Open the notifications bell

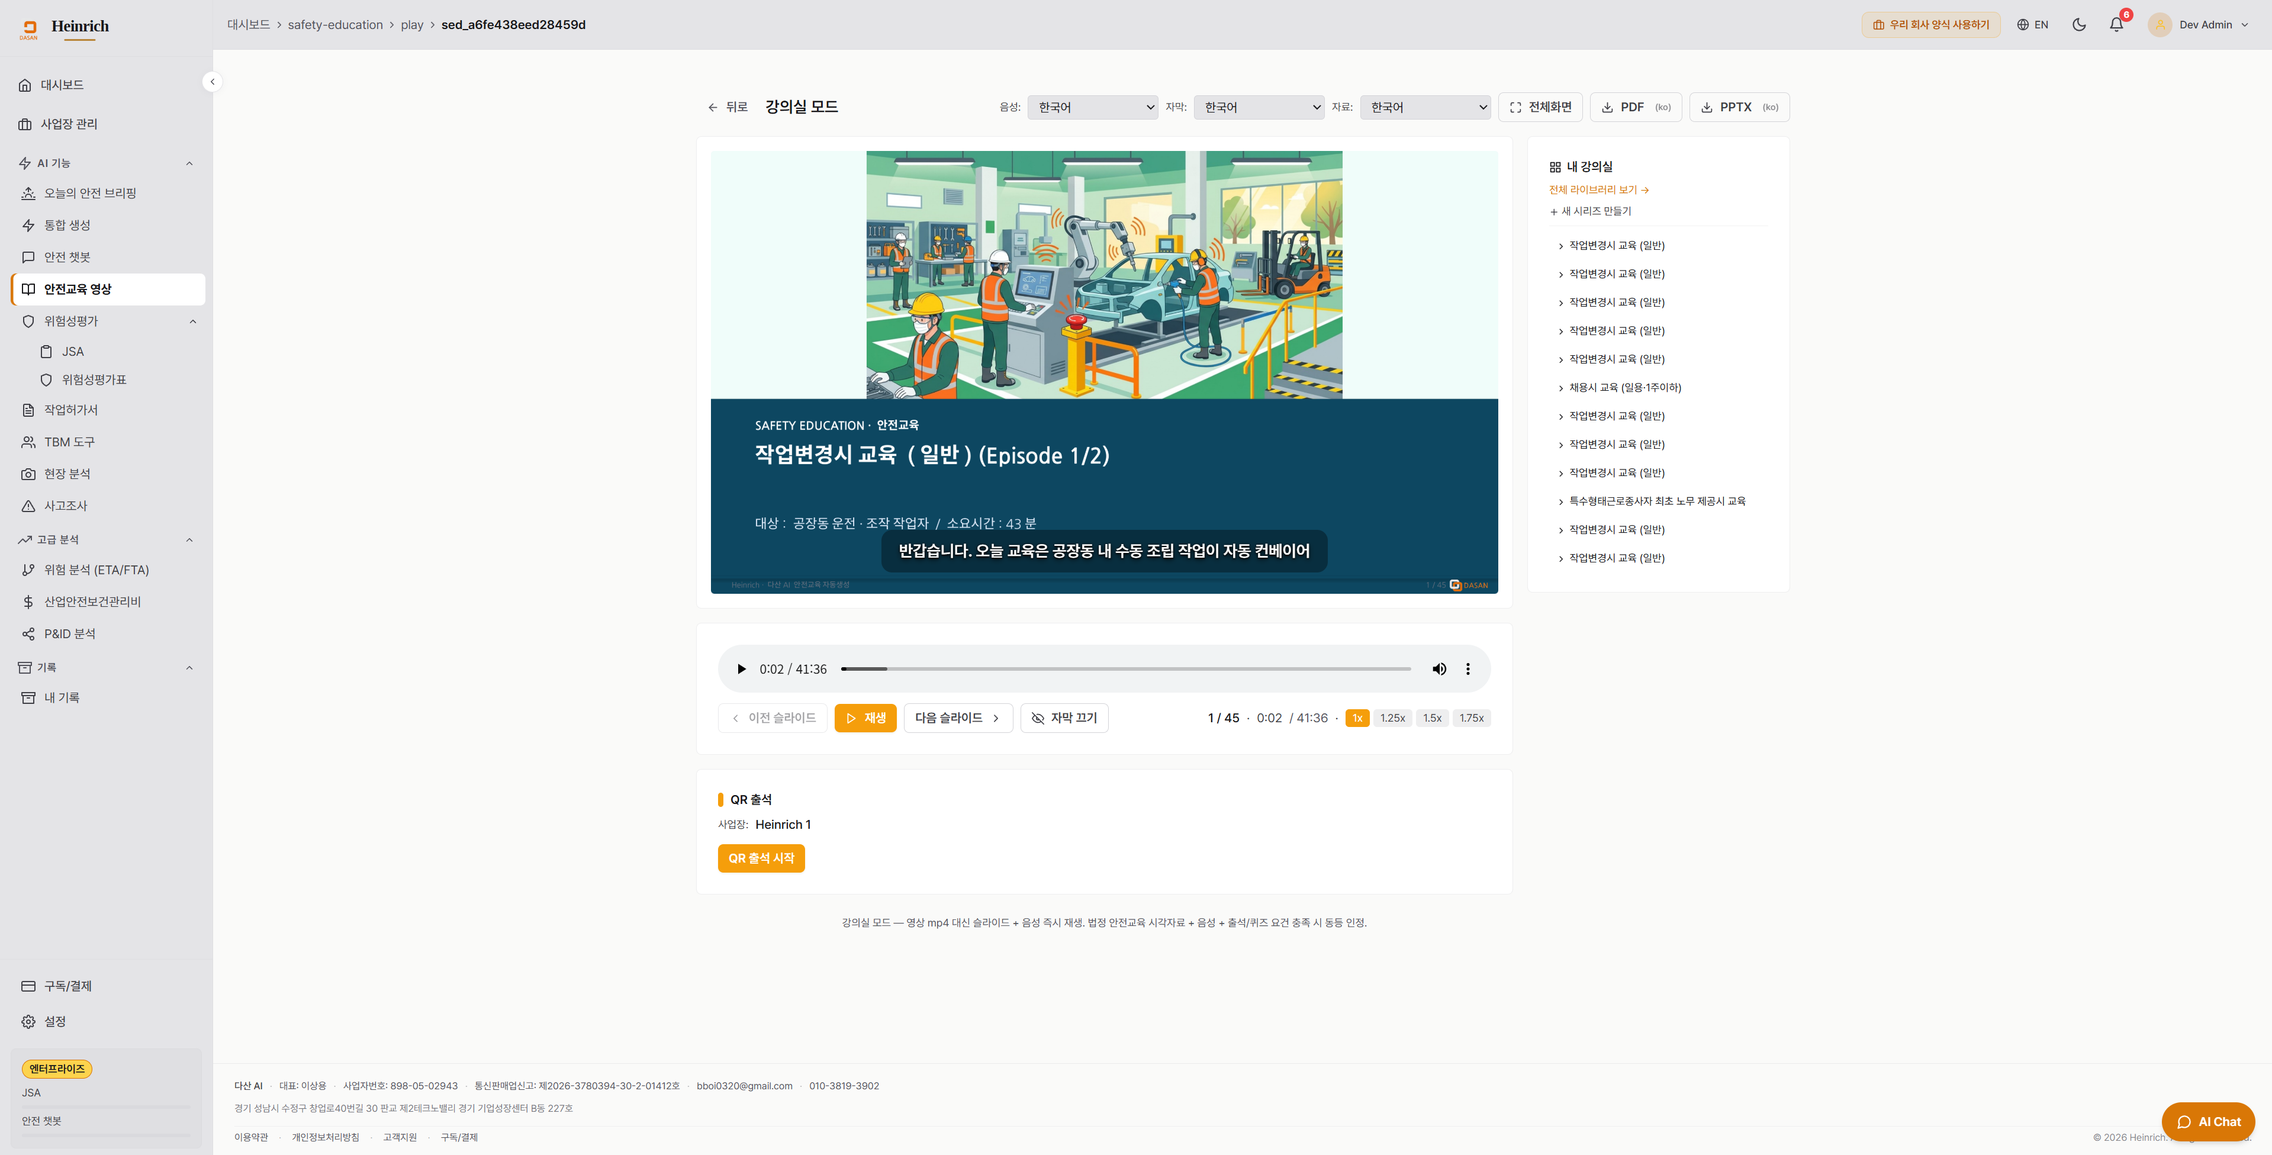pyautogui.click(x=2116, y=25)
